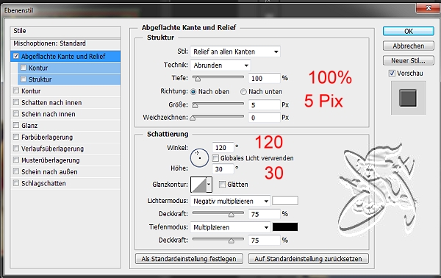
Task: Close the Ebenenstil dialog window
Action: tap(428, 8)
